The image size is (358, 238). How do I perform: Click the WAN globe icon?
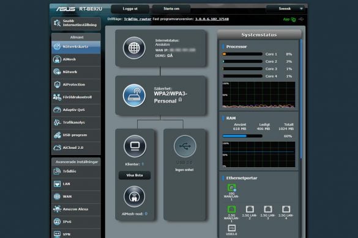point(57,197)
